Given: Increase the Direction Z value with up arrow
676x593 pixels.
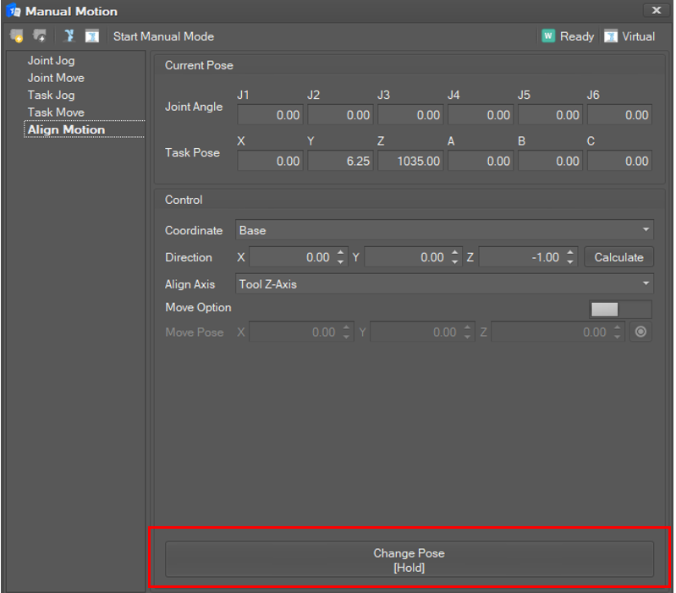Looking at the screenshot, I should pyautogui.click(x=571, y=253).
